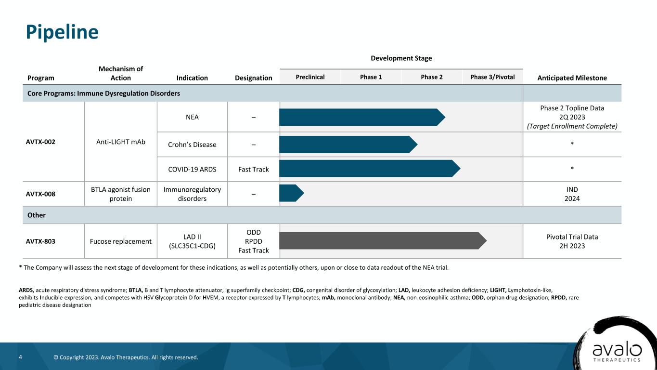Click the COVID-19 ARDS progress arrow bar
The height and width of the screenshot is (370, 657).
369,169
